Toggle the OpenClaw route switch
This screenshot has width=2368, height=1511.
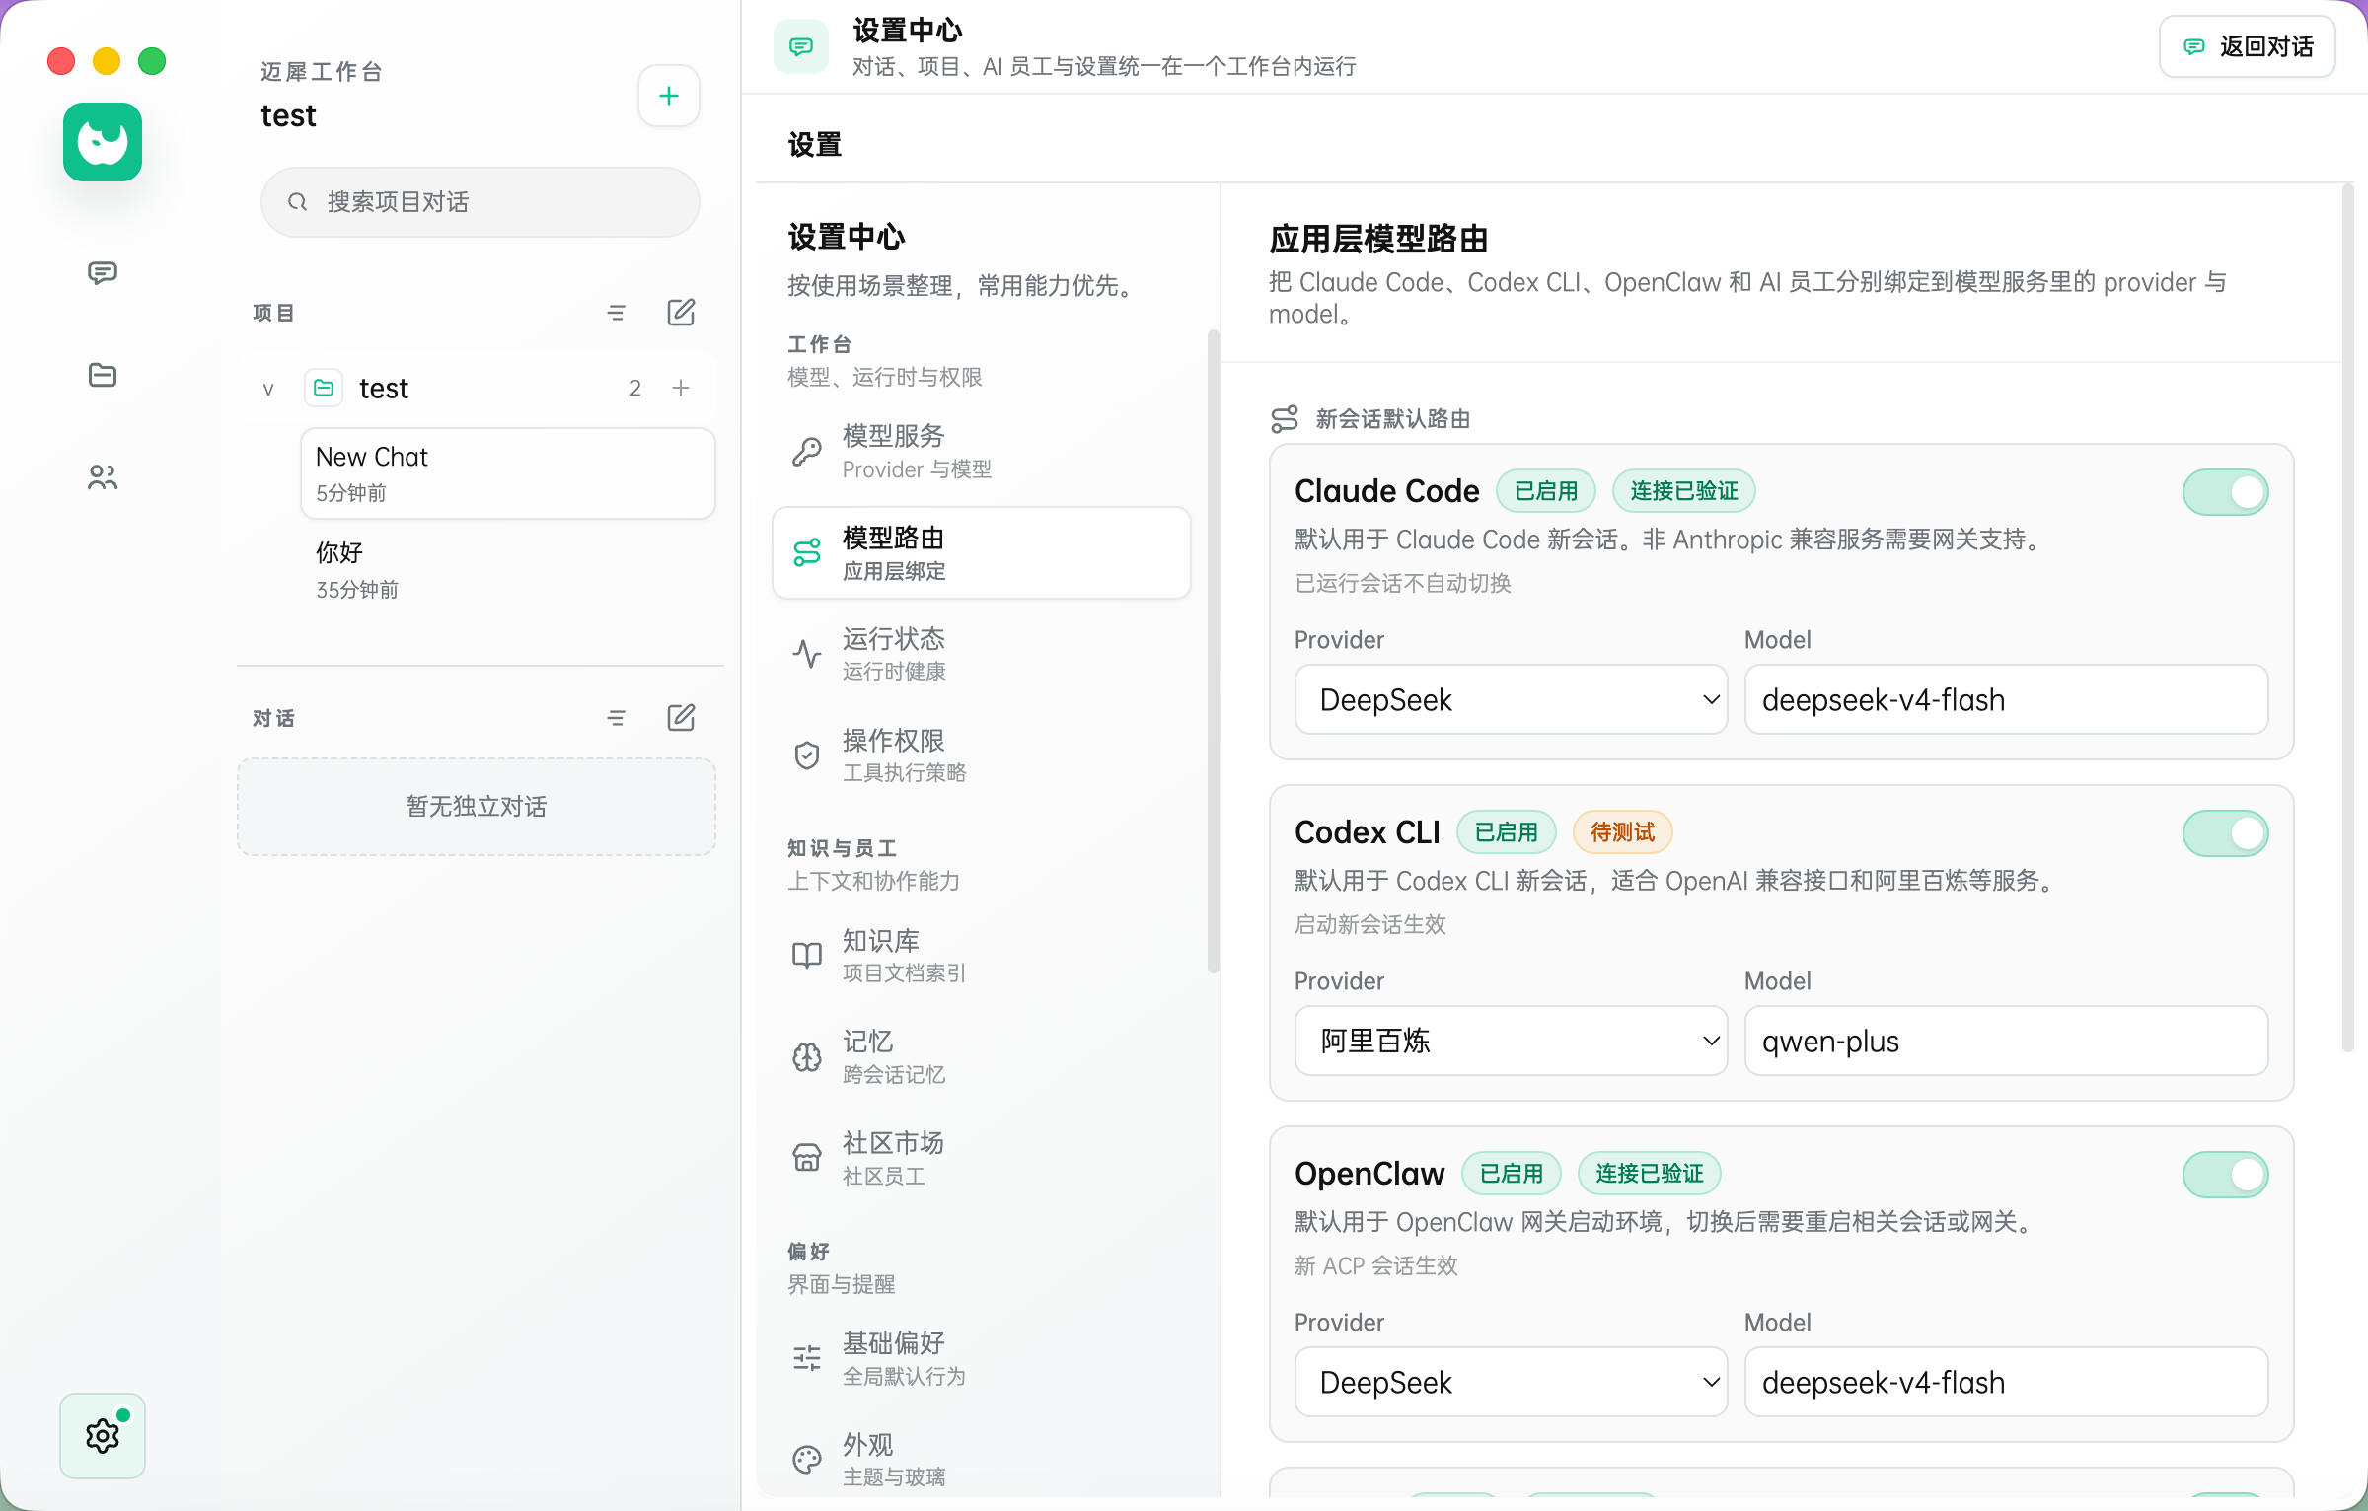click(2225, 1175)
